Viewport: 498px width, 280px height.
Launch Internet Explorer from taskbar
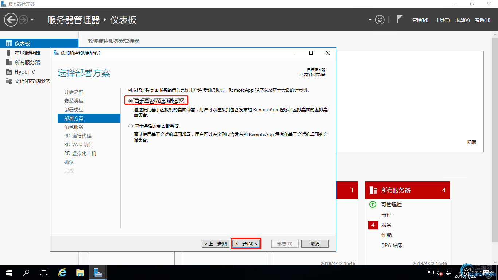pos(63,273)
